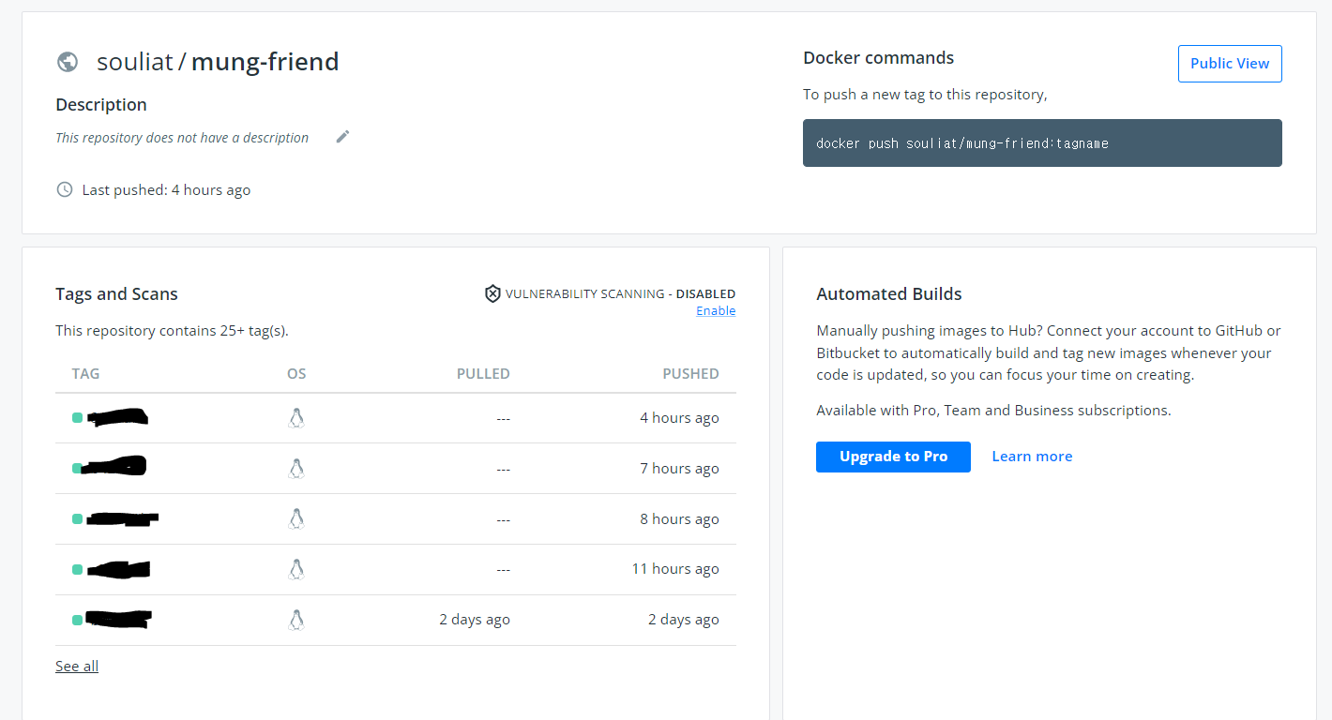
Task: Click the '2 days ago' pushed cell
Action: tap(684, 620)
